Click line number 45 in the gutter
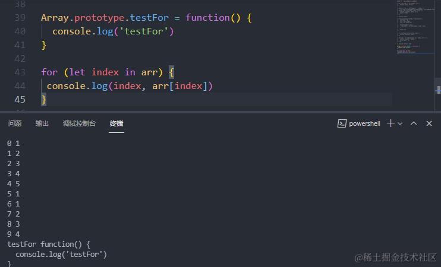Screen dimensions: 441x267 tap(20, 100)
